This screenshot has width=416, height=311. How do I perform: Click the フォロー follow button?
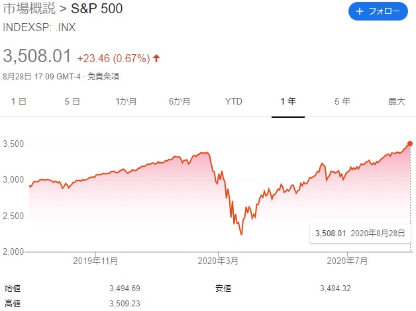click(378, 11)
